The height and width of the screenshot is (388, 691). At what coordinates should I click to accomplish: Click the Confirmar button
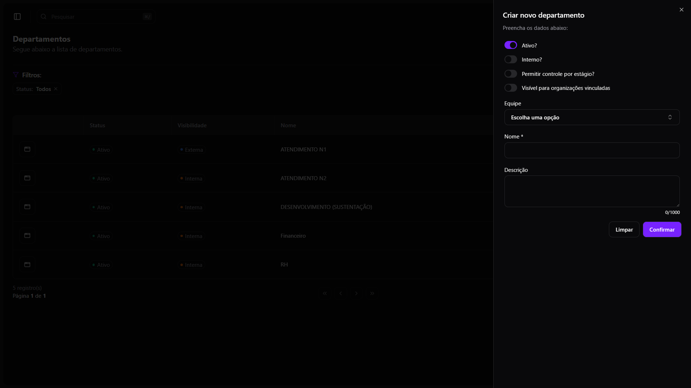click(662, 229)
